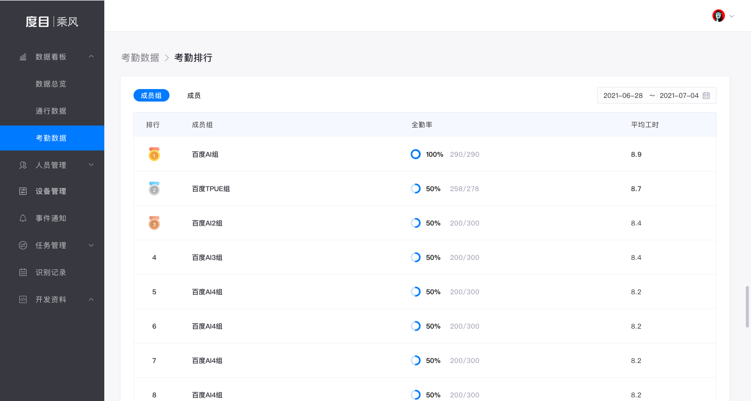
Task: Click the 开发资料 code icon
Action: 23,299
